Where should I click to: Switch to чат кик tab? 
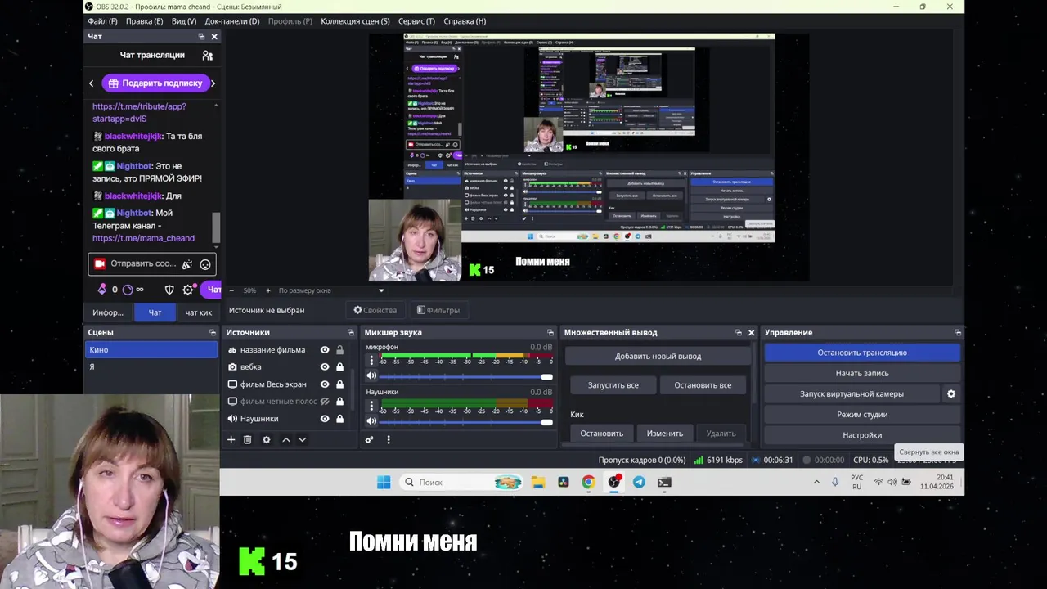click(x=198, y=312)
